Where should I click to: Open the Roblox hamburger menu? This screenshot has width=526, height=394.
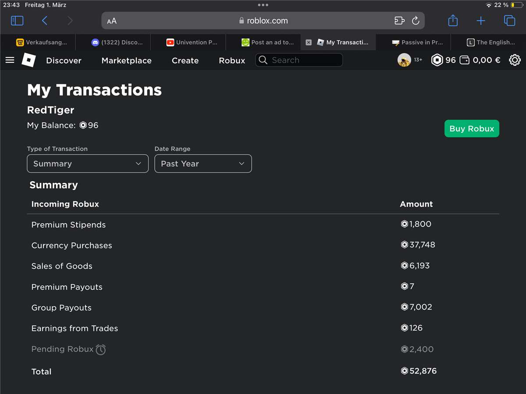10,60
